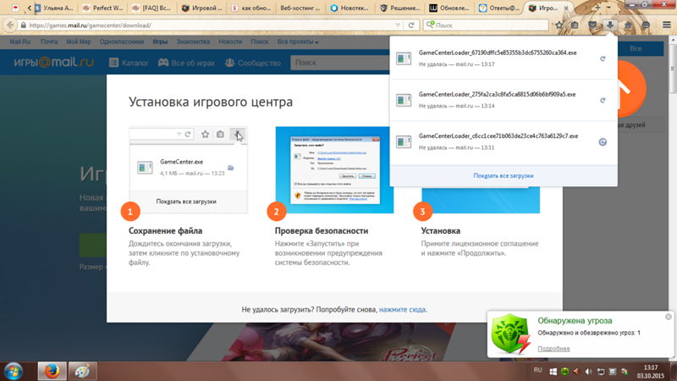Open Paint from the taskbar

point(82,371)
